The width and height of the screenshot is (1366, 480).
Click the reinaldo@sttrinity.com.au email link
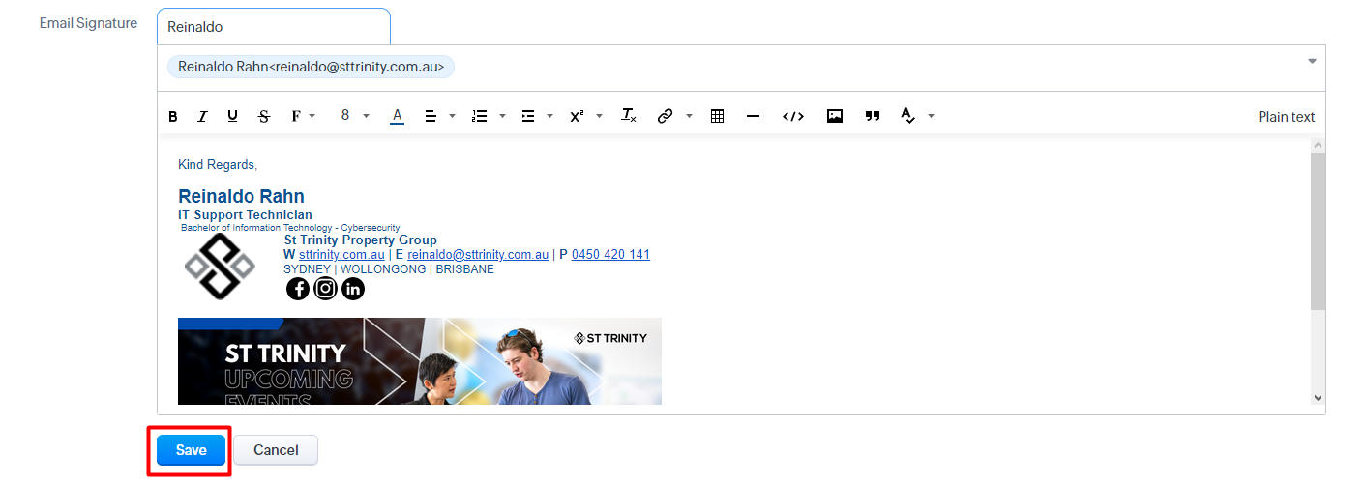[x=478, y=255]
